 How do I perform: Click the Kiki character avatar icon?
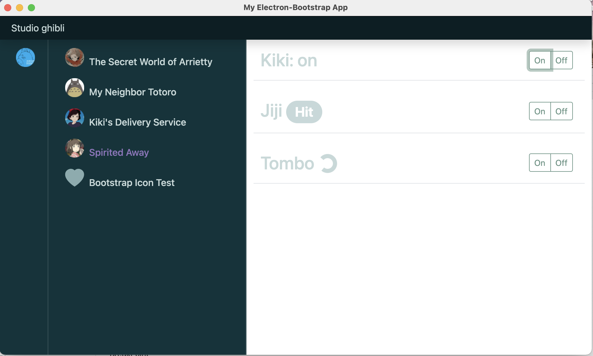(75, 118)
